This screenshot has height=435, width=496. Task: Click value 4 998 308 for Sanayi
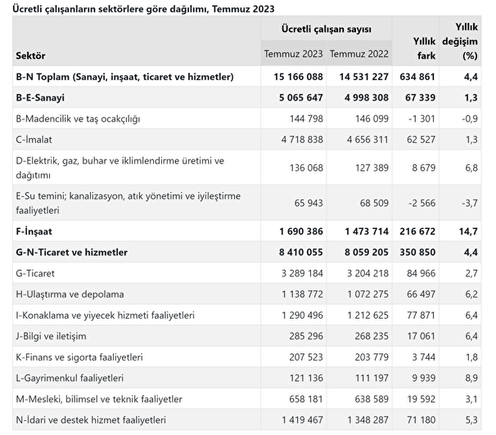(x=367, y=97)
